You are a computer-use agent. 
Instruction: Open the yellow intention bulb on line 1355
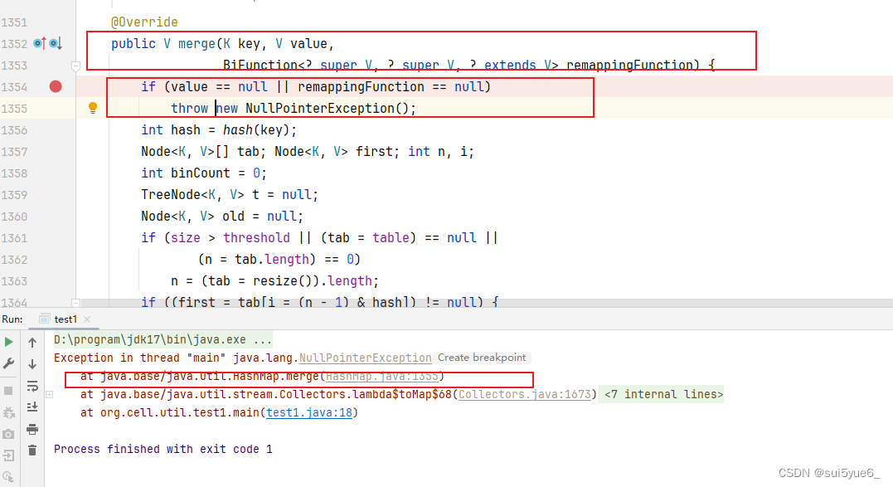[92, 108]
